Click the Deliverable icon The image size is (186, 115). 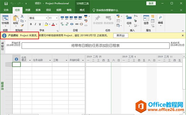135,25
